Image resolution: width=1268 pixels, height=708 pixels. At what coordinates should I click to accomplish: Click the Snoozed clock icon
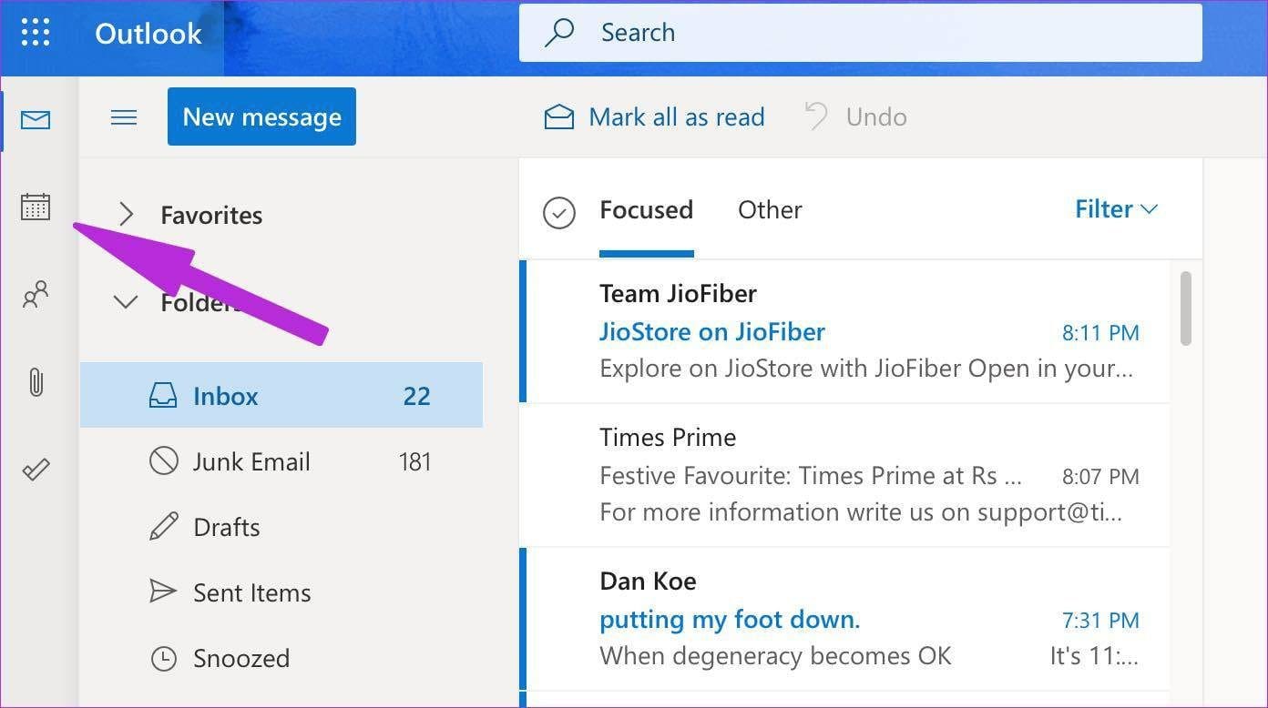pos(164,658)
